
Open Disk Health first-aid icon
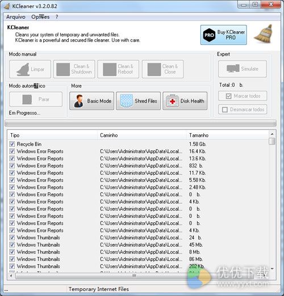(x=172, y=101)
